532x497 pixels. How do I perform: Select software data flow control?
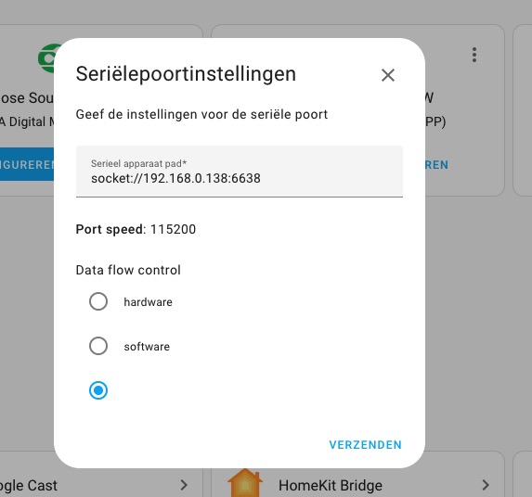coord(98,346)
